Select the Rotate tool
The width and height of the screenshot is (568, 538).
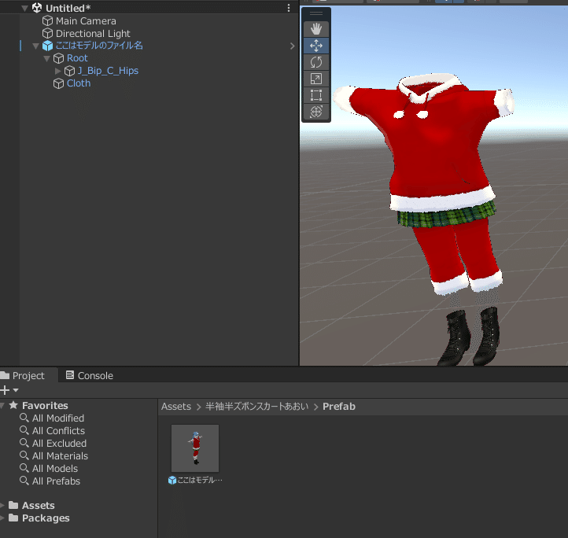click(316, 62)
